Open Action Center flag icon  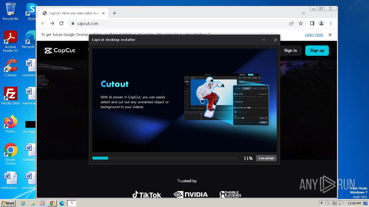342,203
